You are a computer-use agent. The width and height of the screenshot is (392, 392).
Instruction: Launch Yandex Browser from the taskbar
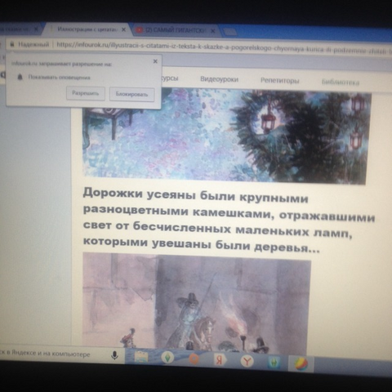point(247,361)
